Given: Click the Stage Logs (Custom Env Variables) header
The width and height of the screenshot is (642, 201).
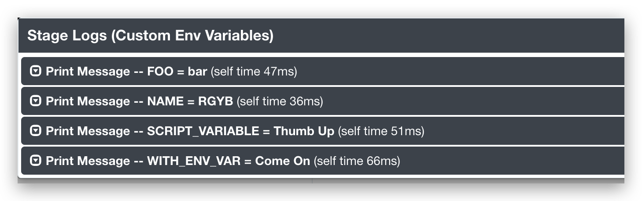Looking at the screenshot, I should coord(150,36).
